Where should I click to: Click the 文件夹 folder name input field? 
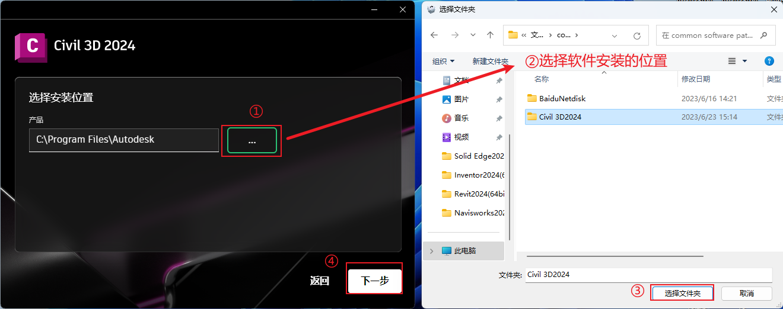coord(648,275)
